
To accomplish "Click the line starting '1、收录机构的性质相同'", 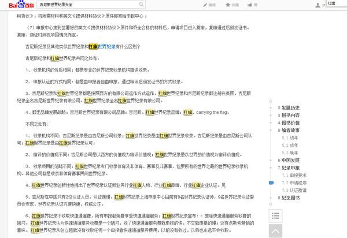I will pos(87,70).
